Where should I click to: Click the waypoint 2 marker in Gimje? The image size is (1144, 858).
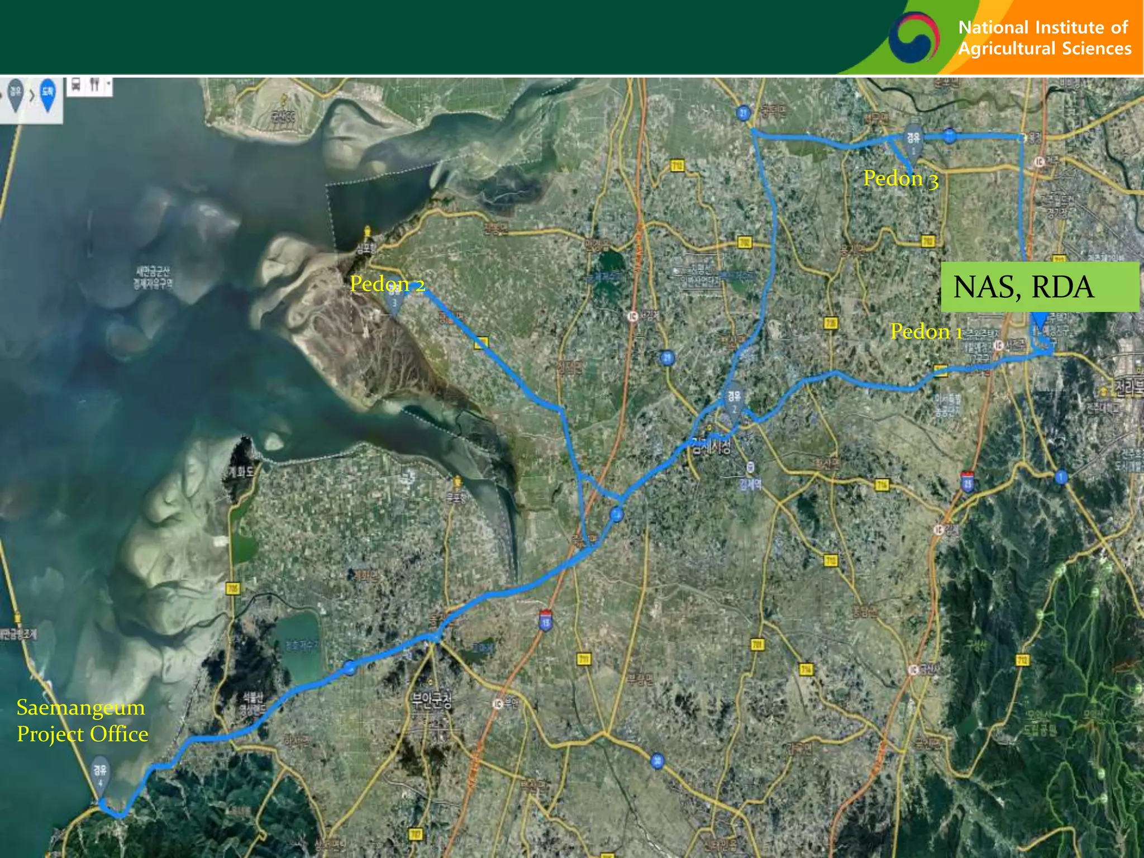pos(734,402)
